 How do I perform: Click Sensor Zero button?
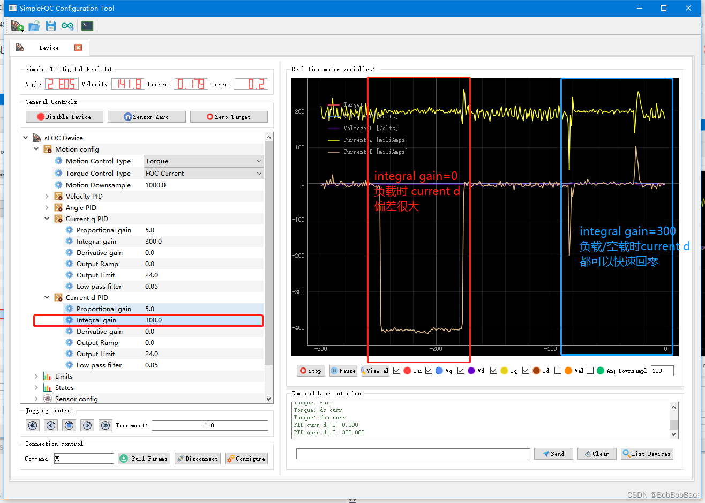pos(147,117)
